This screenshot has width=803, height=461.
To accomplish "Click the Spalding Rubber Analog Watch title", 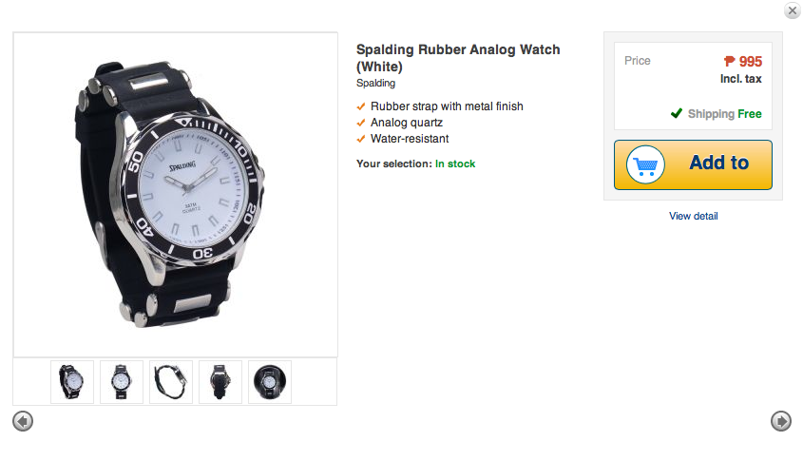I will (x=458, y=58).
